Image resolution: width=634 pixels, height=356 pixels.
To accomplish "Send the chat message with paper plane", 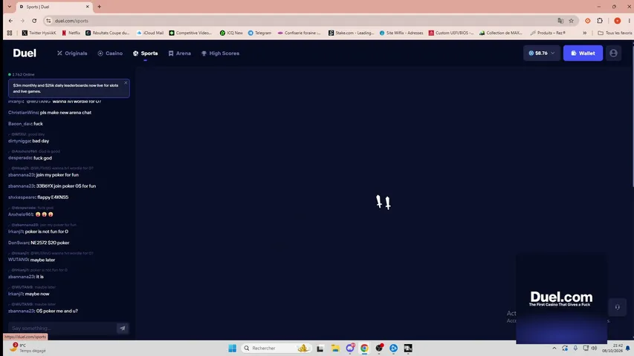I will point(123,328).
